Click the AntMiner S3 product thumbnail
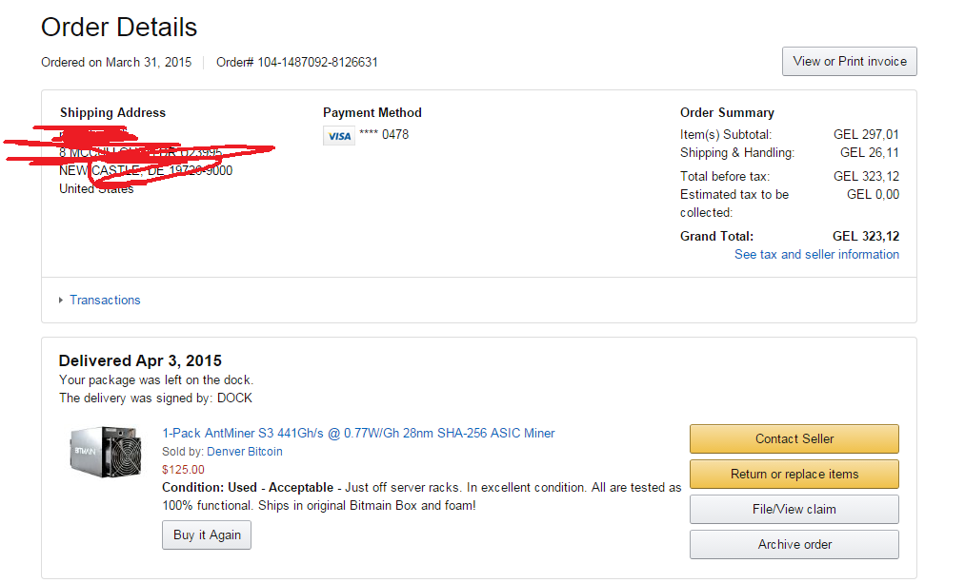This screenshot has height=583, width=965. click(x=106, y=452)
